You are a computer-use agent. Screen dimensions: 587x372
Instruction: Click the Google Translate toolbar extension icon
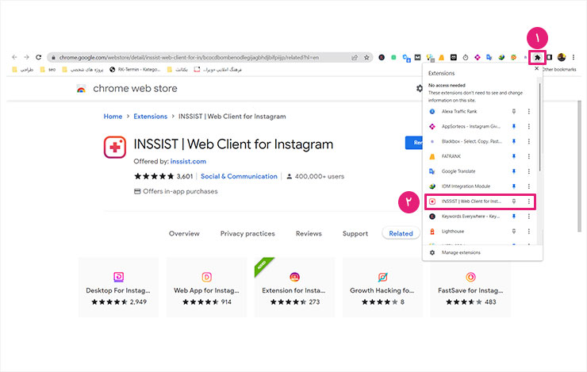click(x=489, y=57)
